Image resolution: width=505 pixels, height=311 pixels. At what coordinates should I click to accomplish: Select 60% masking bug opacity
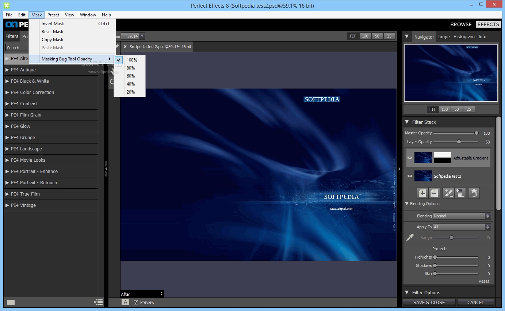130,76
